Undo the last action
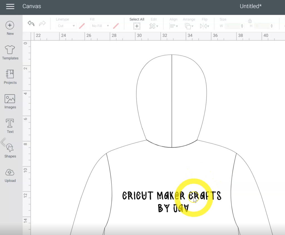Viewport: 285px width, 235px height. point(31,23)
